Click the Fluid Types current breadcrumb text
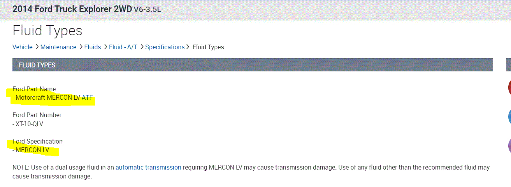This screenshot has width=511, height=187. [x=208, y=47]
